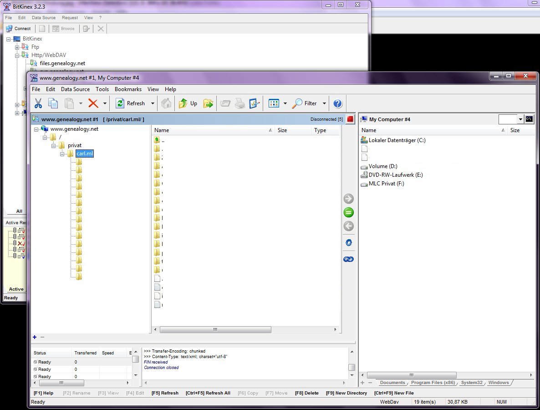
Task: Go Up one directory level
Action: 188,103
